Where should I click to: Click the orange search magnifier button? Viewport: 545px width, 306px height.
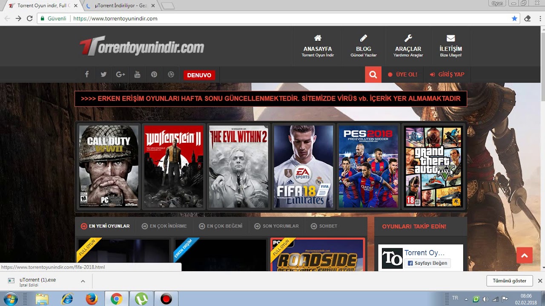point(373,74)
